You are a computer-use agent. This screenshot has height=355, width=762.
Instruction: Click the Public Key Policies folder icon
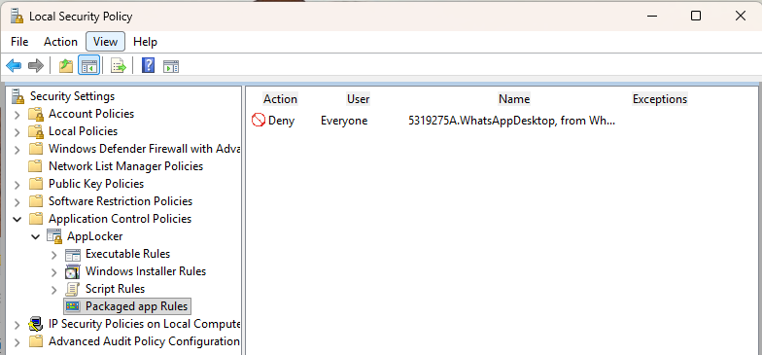click(x=35, y=184)
